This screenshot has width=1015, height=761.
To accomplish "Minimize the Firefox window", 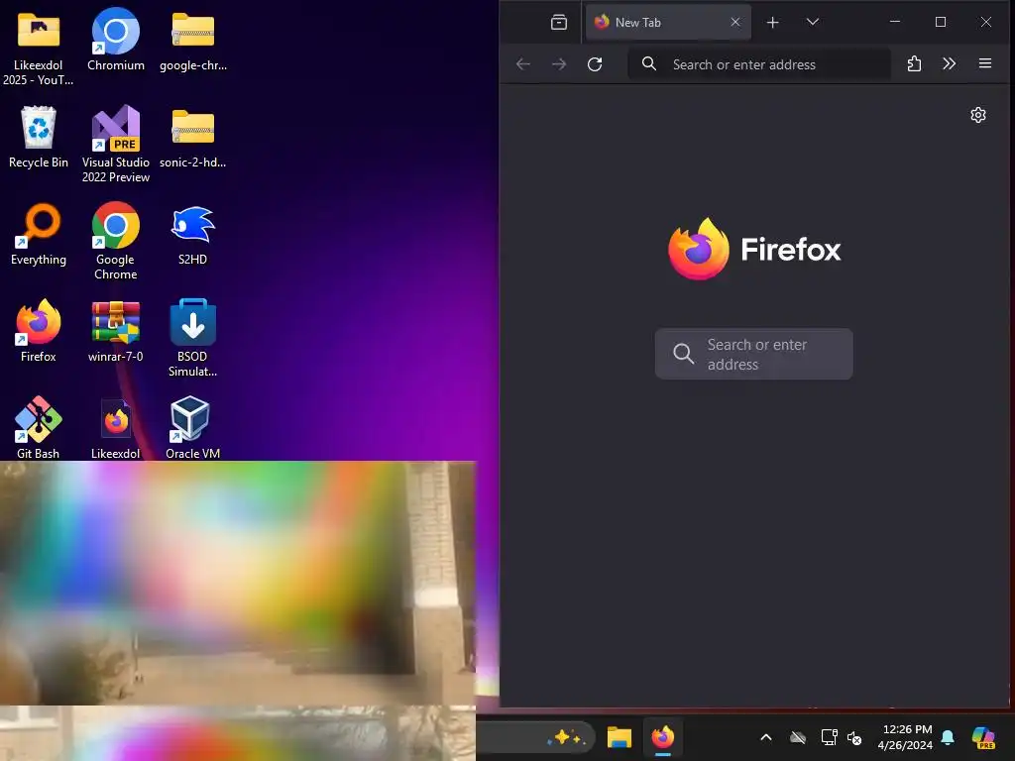I will click(x=895, y=22).
